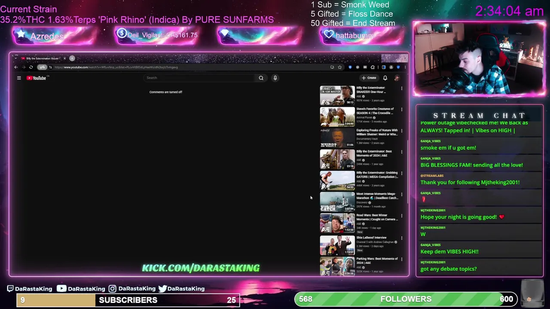Open Parking Wars Best Moments title
The image size is (550, 309).
377,261
